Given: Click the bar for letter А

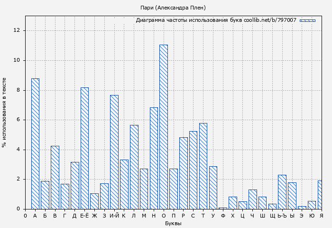Looking at the screenshot, I should tap(35, 143).
